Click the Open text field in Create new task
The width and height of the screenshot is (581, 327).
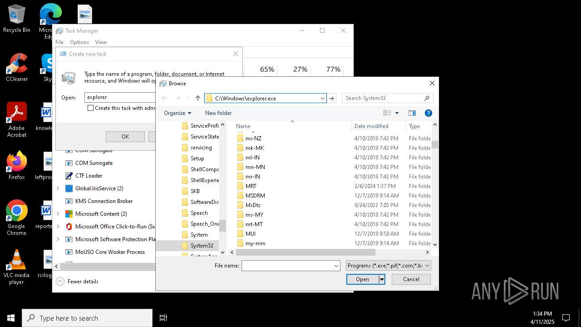tap(120, 97)
